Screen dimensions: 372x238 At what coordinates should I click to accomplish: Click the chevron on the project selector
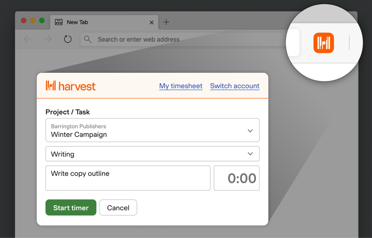pyautogui.click(x=250, y=131)
